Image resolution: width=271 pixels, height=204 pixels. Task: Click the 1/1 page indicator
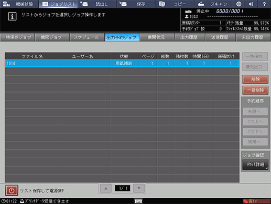(122, 188)
